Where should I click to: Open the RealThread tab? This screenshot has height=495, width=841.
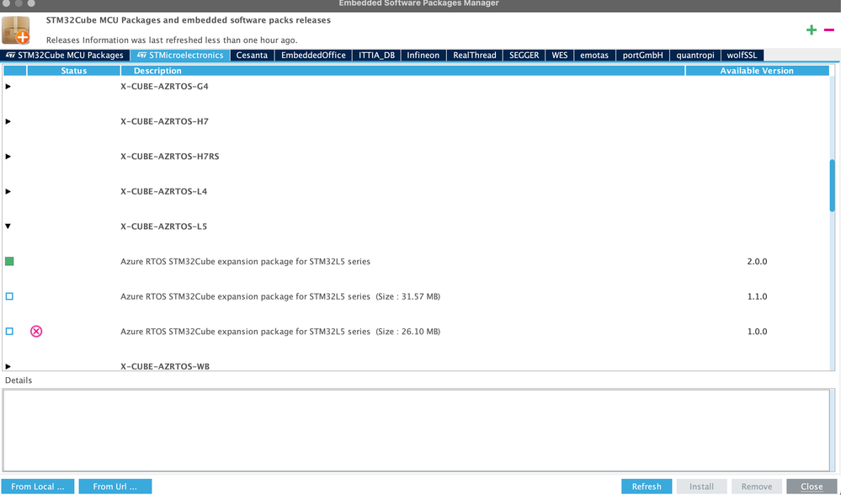coord(475,56)
